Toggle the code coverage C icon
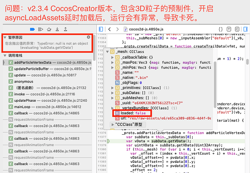 point(237,29)
